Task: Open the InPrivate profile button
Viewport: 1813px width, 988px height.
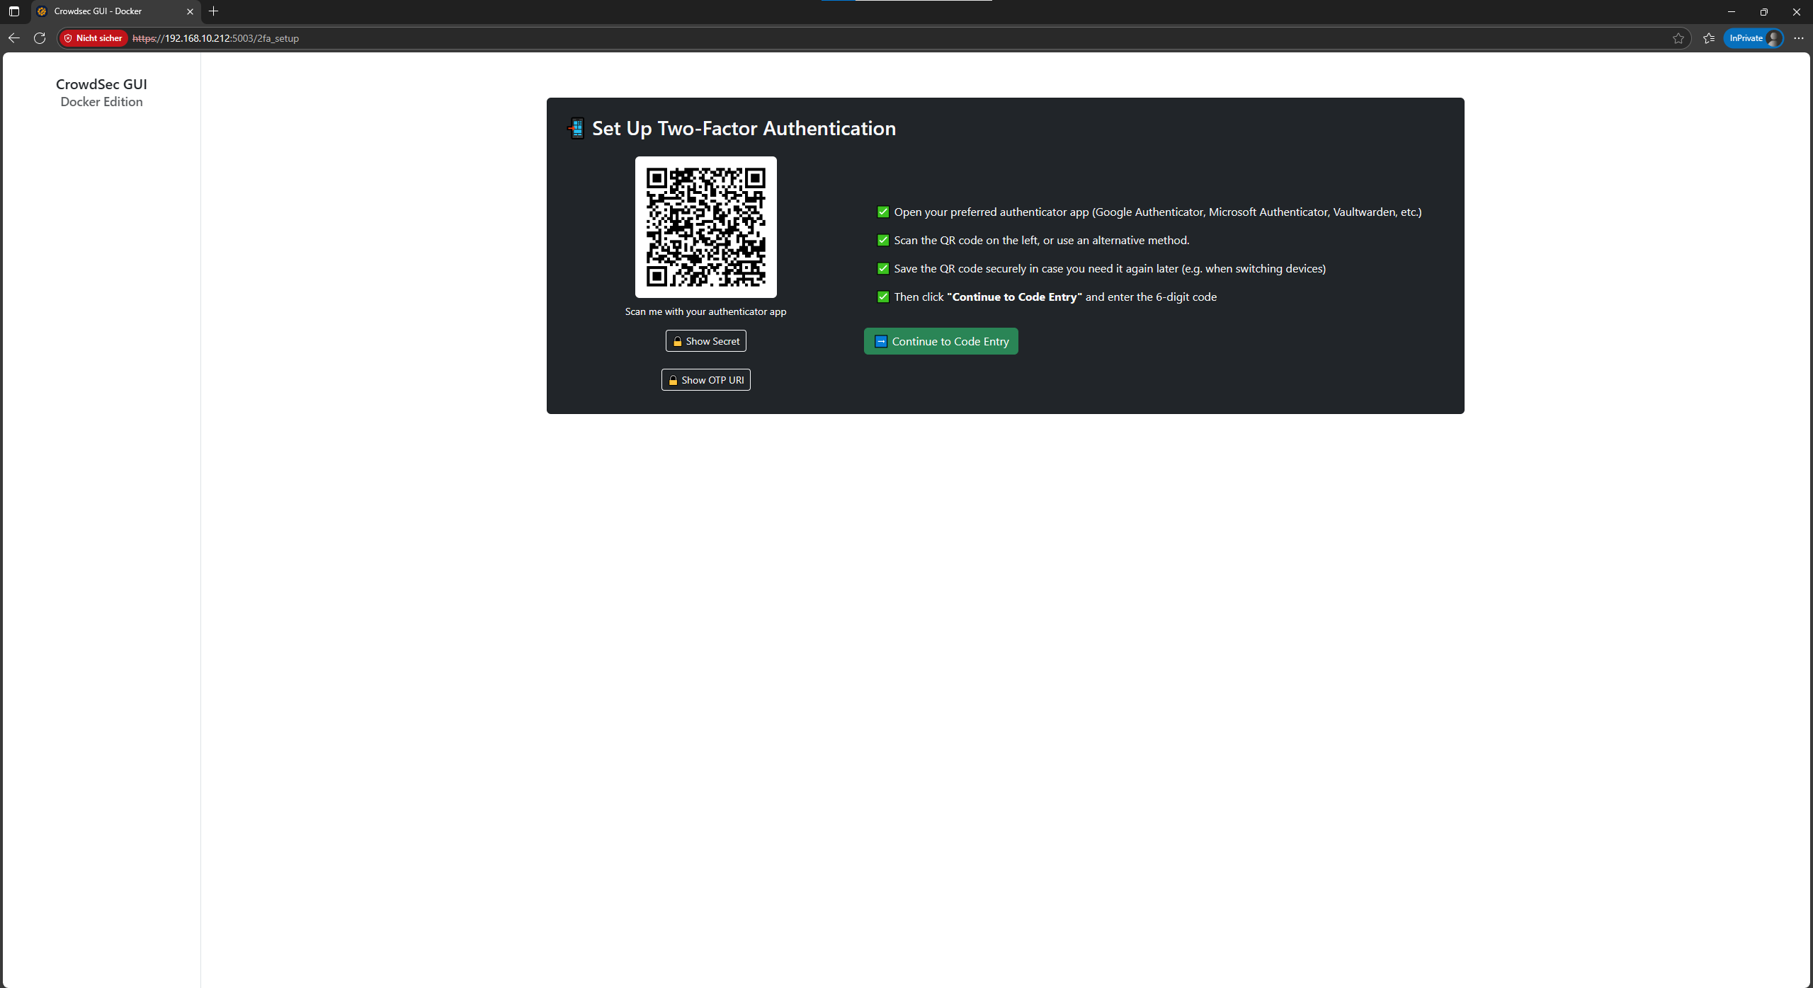Action: (1754, 38)
